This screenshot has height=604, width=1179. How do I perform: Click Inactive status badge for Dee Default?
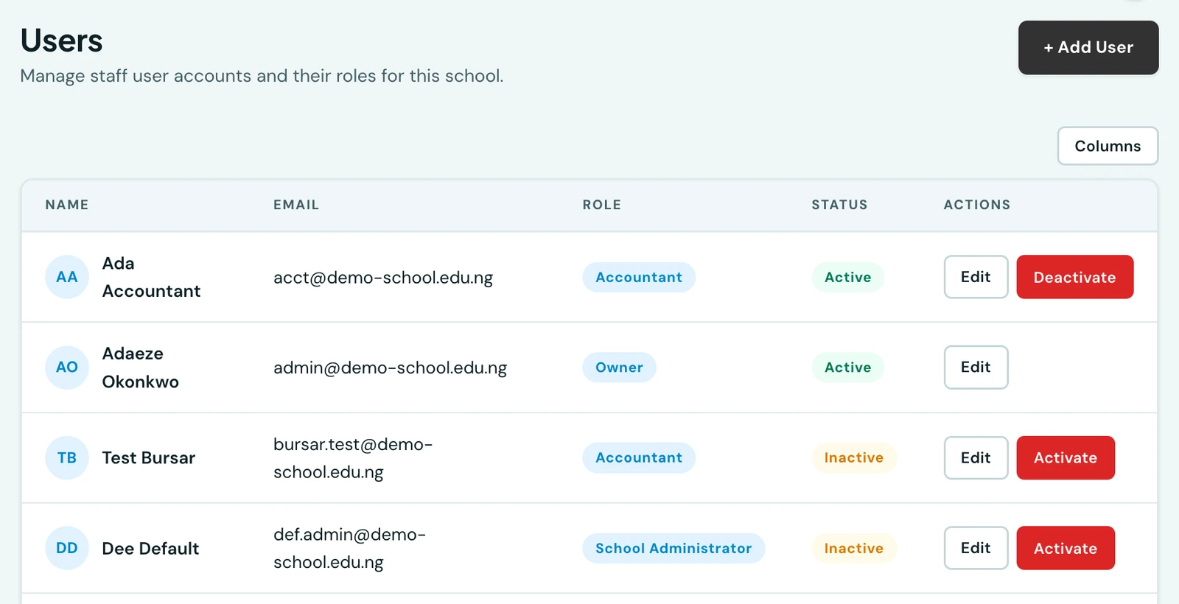tap(854, 548)
